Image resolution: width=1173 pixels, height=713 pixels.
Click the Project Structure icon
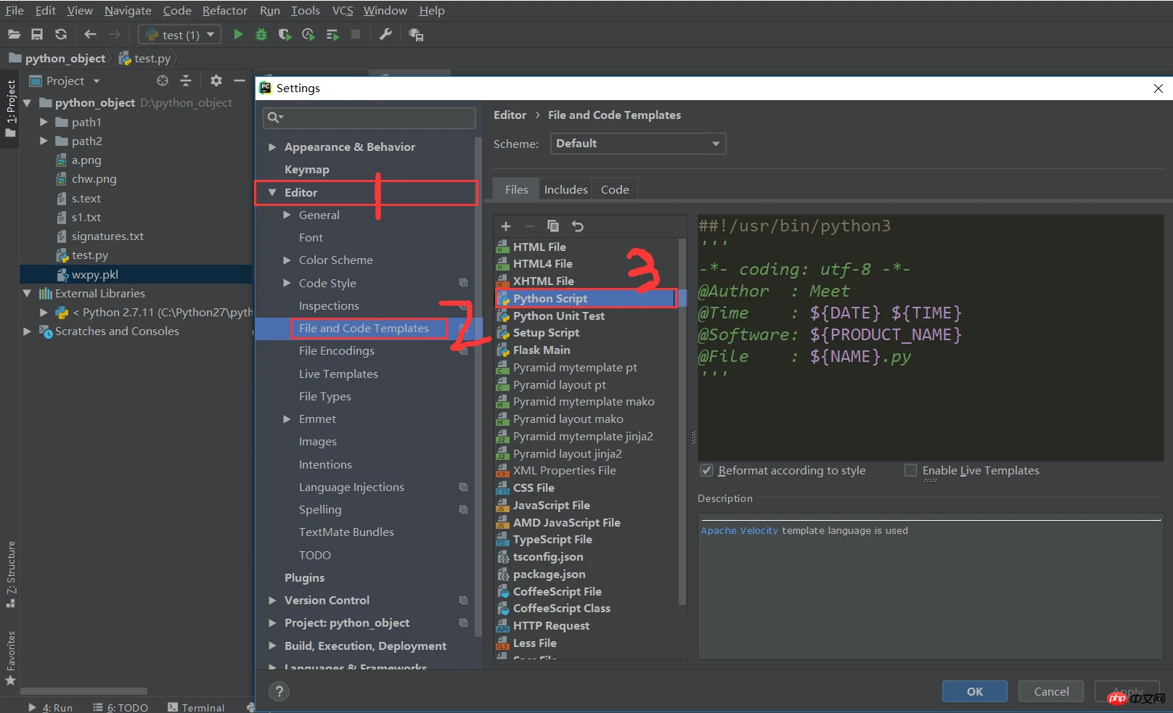click(x=416, y=34)
